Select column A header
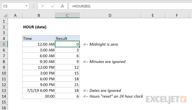 [x=15, y=15]
